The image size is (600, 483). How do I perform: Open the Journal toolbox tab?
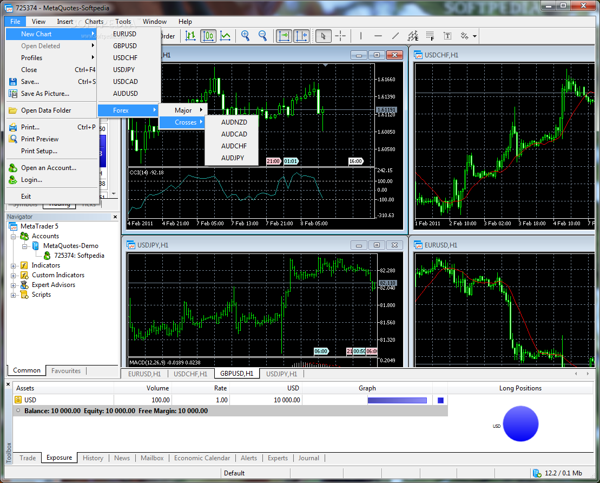[309, 458]
